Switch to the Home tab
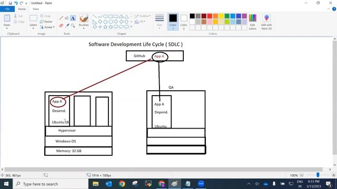Viewport: 337px width, 189px height. point(22,9)
